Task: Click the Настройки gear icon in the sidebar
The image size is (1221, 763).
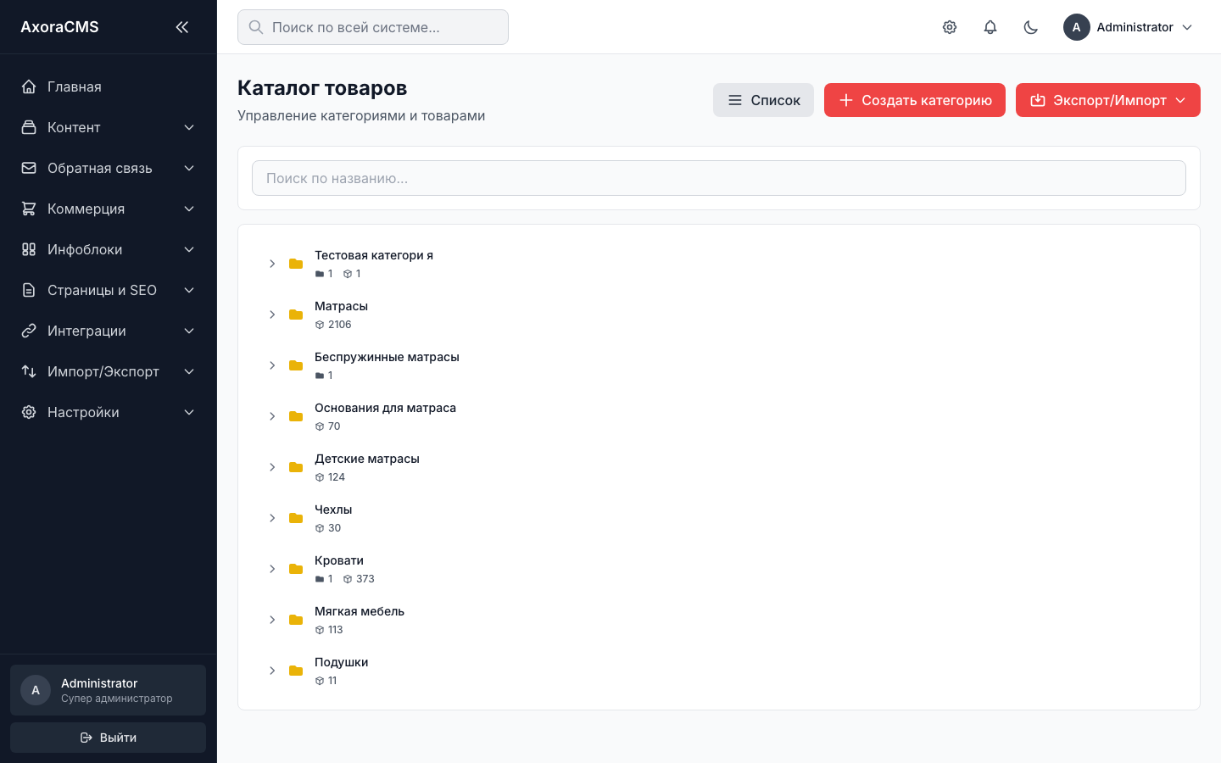Action: point(29,412)
